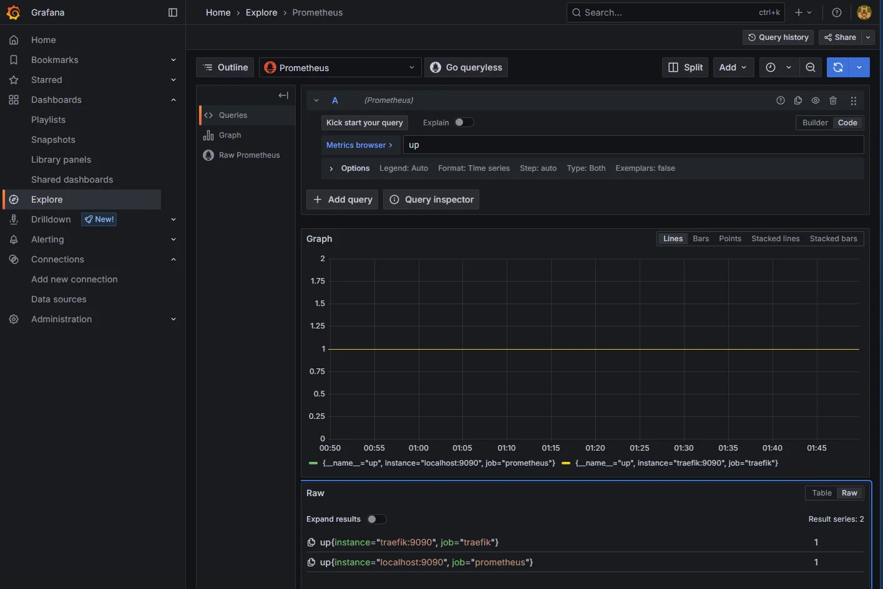The width and height of the screenshot is (883, 589).
Task: Collapse query A row chevron
Action: 316,100
